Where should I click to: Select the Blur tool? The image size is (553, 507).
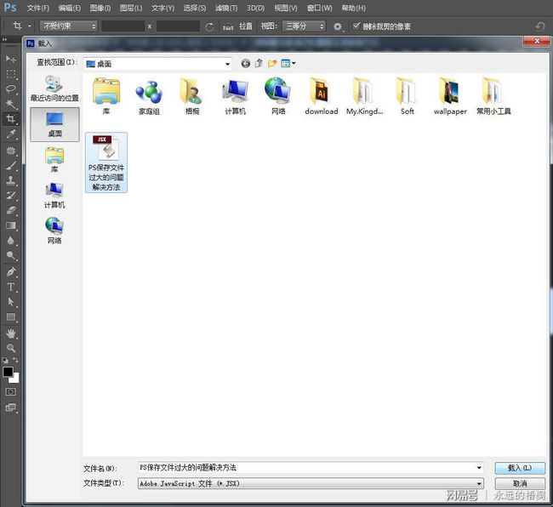[10, 241]
